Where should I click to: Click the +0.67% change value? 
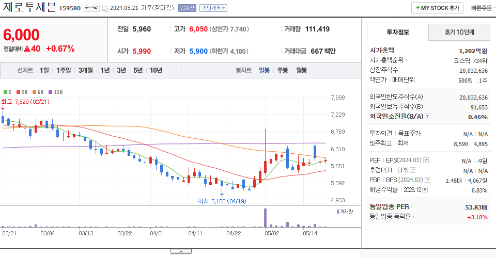(60, 49)
